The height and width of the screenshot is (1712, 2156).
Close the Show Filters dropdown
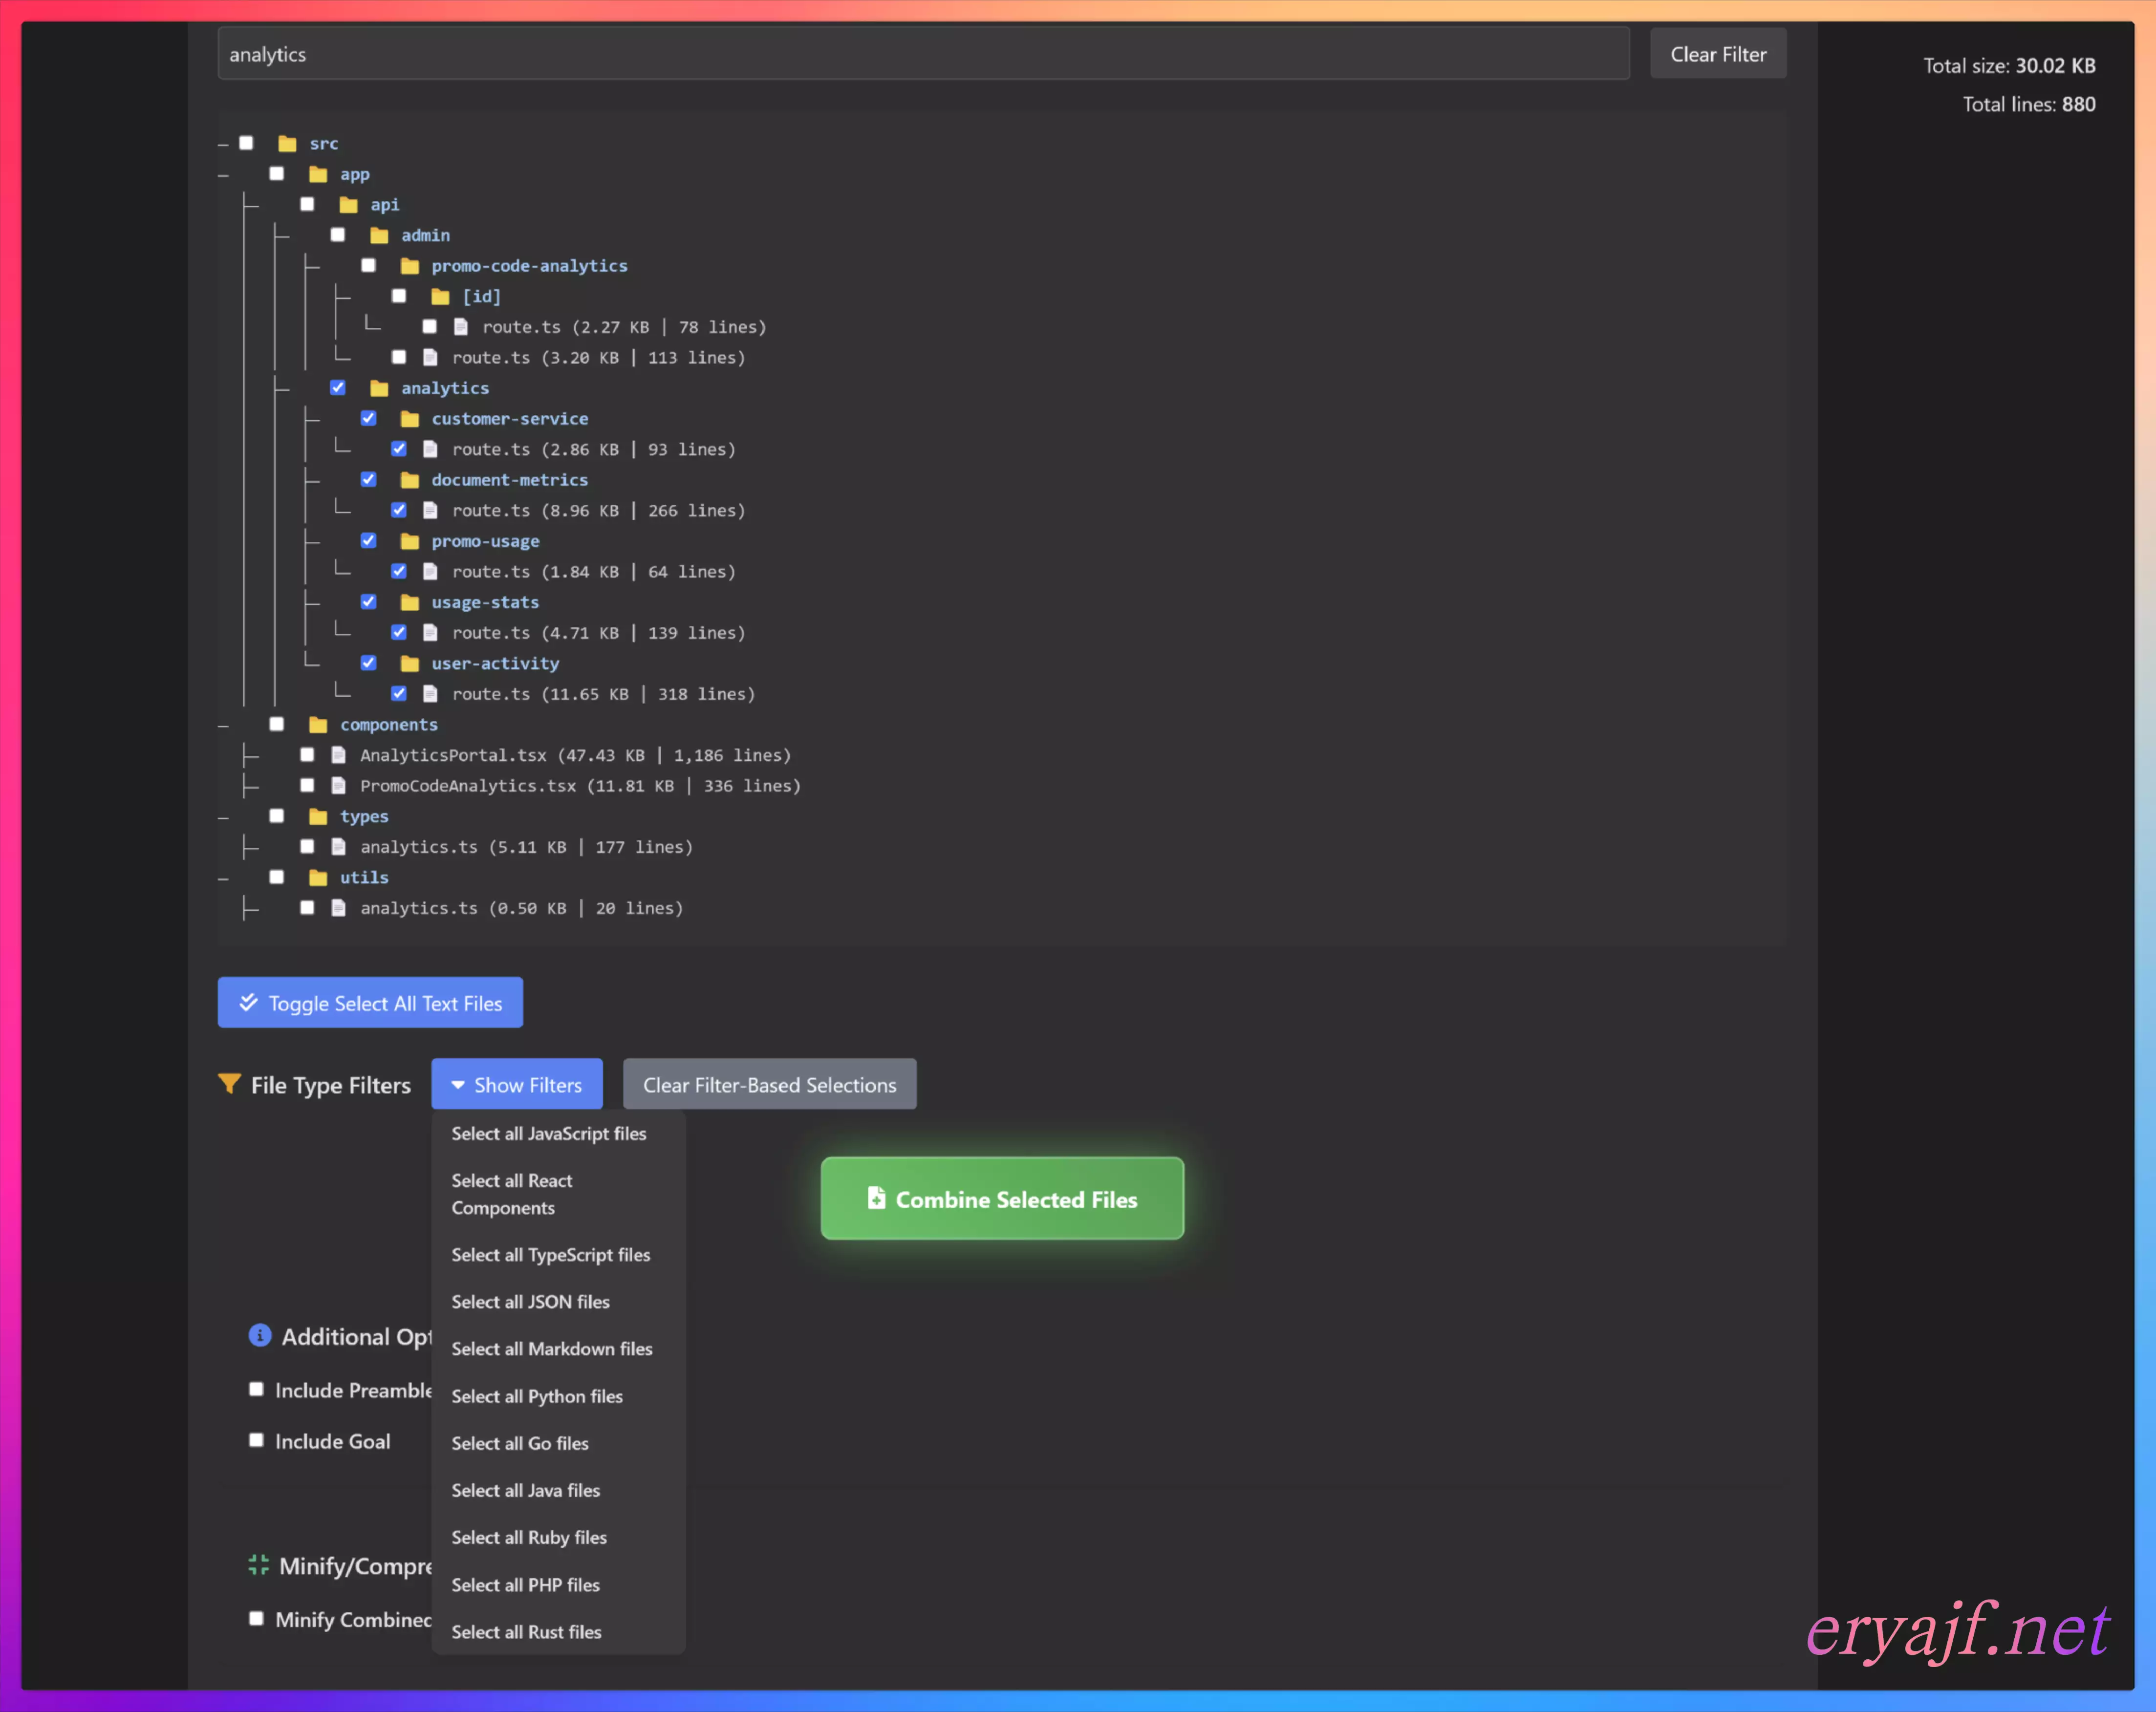[516, 1084]
